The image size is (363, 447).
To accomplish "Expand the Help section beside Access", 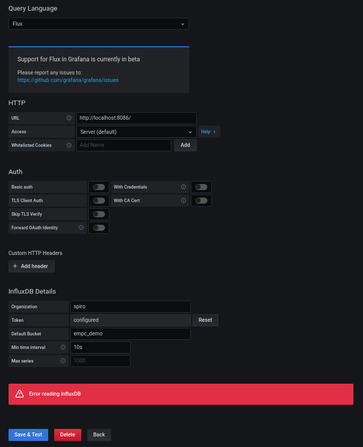I will pyautogui.click(x=209, y=132).
